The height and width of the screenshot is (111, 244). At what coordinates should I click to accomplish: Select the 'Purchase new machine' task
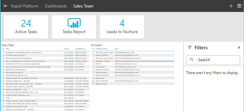[46, 55]
